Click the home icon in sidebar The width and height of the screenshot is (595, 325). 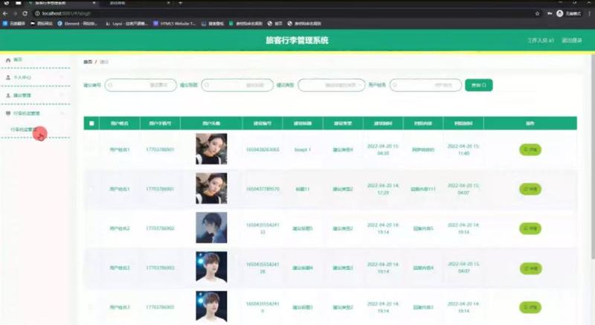click(x=8, y=60)
